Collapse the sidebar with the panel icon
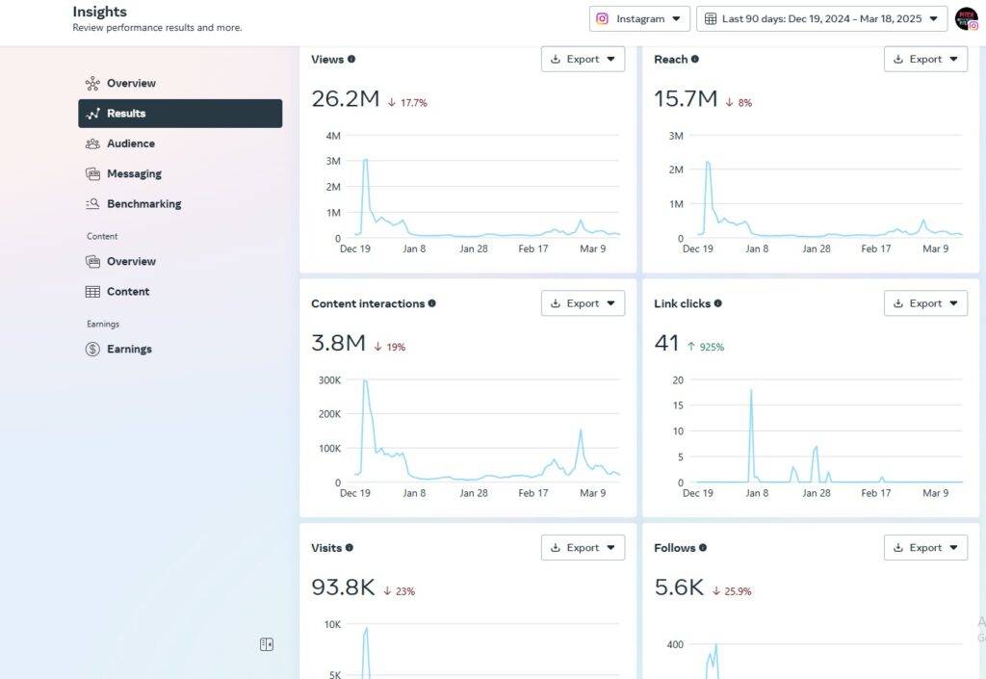The image size is (986, 679). click(x=267, y=644)
